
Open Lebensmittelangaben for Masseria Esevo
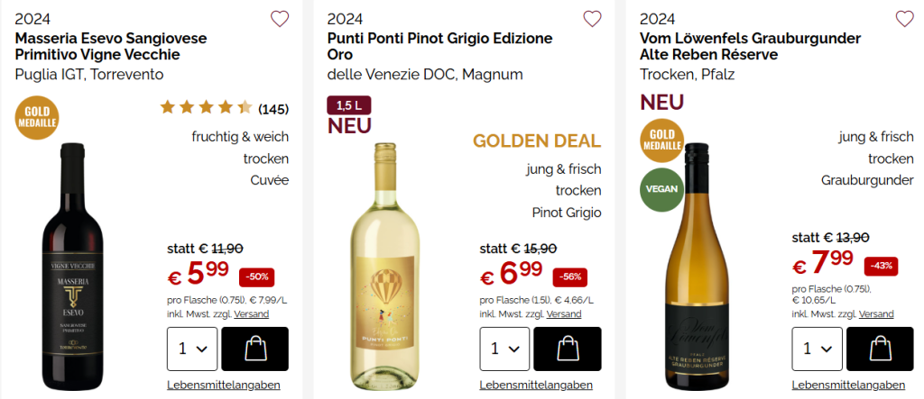pyautogui.click(x=224, y=385)
